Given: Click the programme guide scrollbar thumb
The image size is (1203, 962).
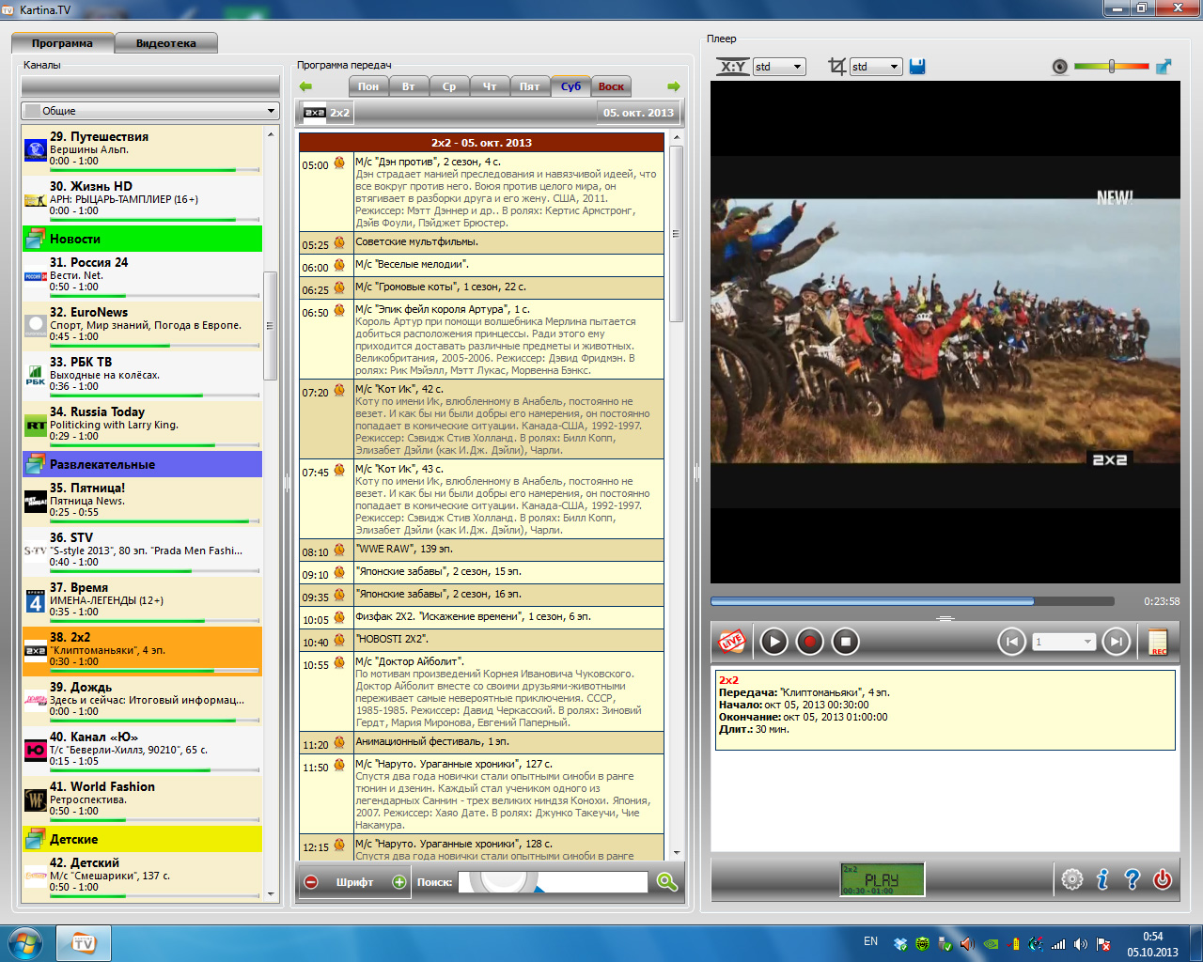Looking at the screenshot, I should [x=676, y=233].
